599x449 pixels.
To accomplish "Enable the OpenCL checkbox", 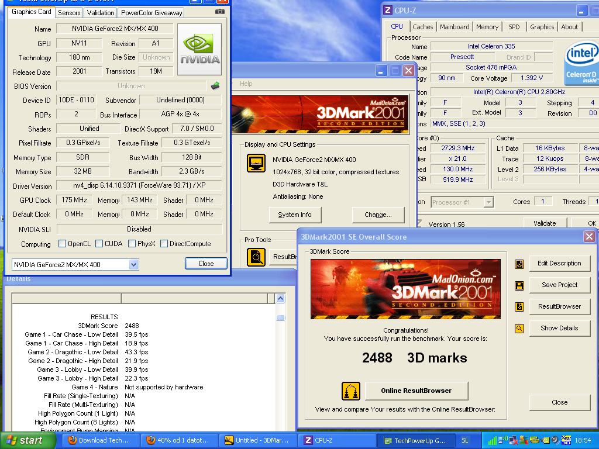I will click(x=62, y=244).
